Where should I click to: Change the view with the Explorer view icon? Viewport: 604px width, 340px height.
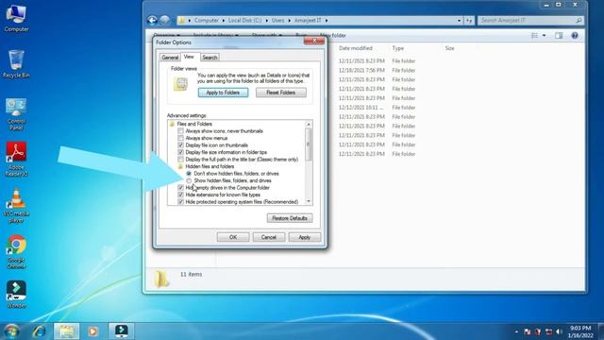point(535,36)
